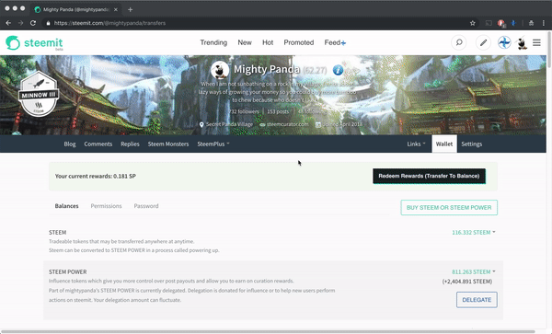
Task: Open the Permissions sub-tab
Action: coord(107,206)
